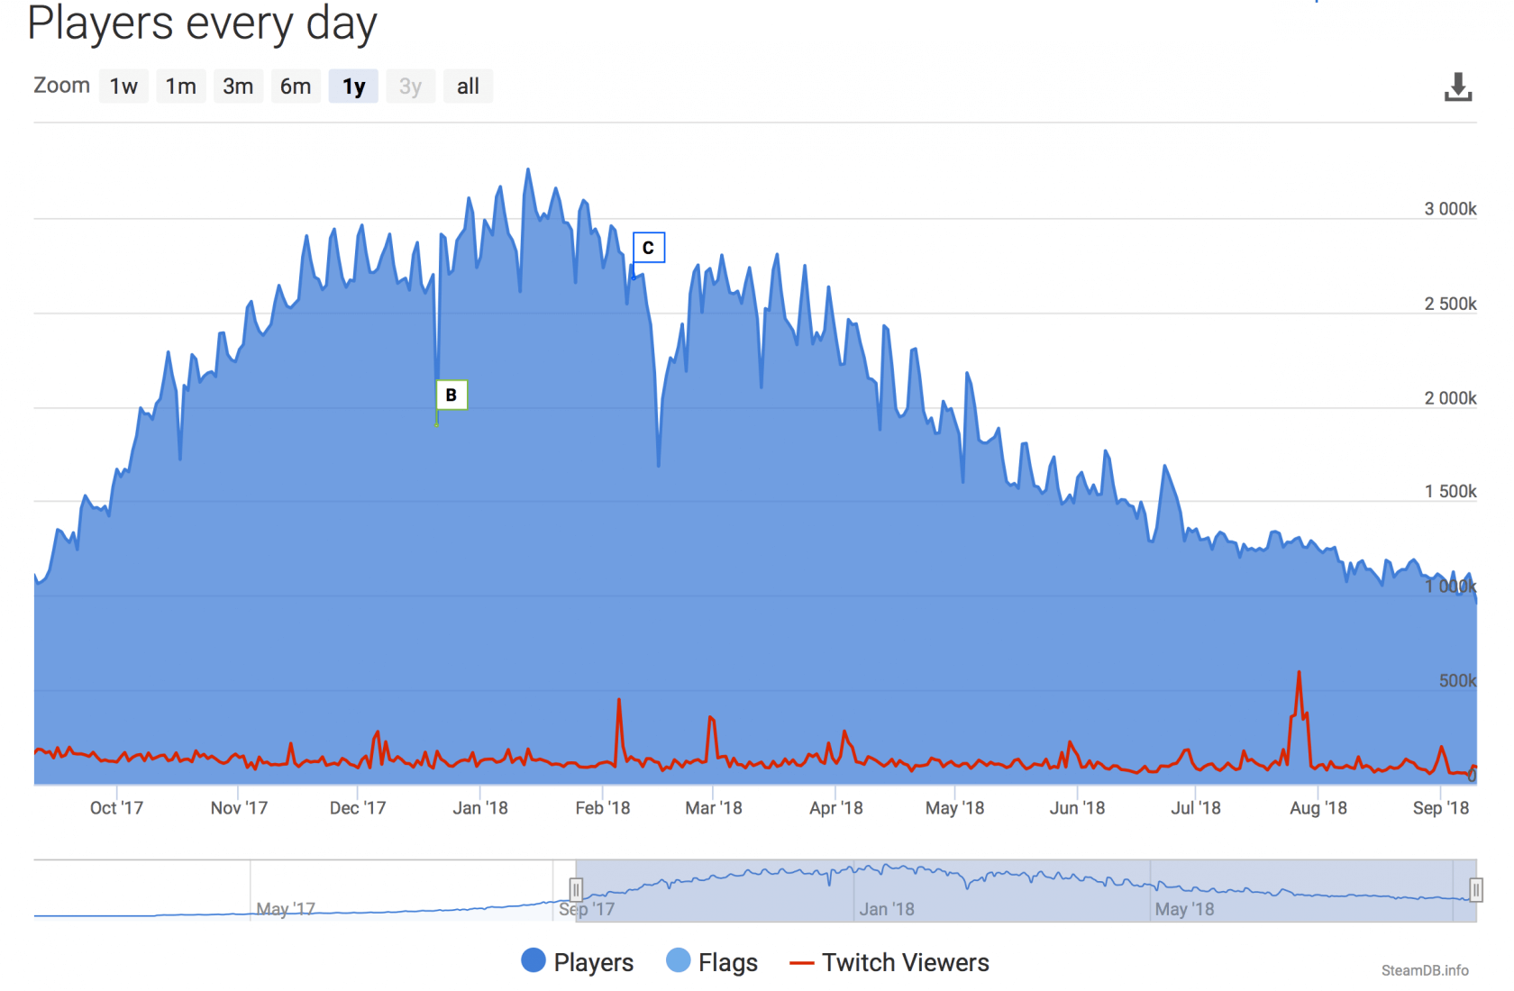Click the Jun '18 x-axis label
1514x991 pixels.
click(x=1077, y=808)
